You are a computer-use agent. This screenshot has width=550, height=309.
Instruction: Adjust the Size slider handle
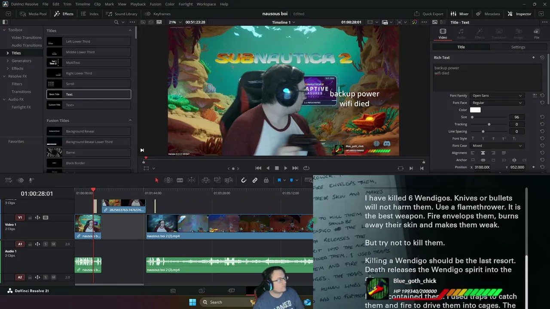(x=472, y=117)
